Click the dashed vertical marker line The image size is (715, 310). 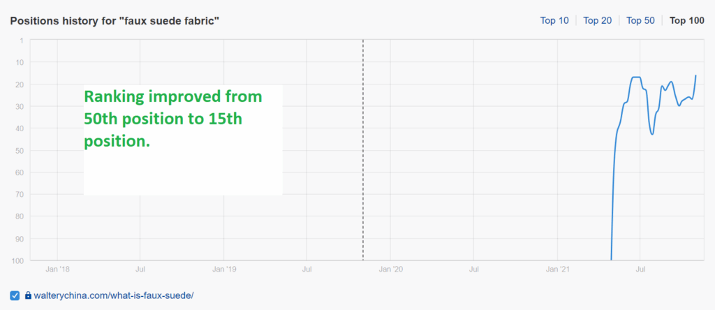click(x=363, y=149)
